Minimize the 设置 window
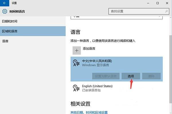This screenshot has width=172, height=114. click(148, 3)
